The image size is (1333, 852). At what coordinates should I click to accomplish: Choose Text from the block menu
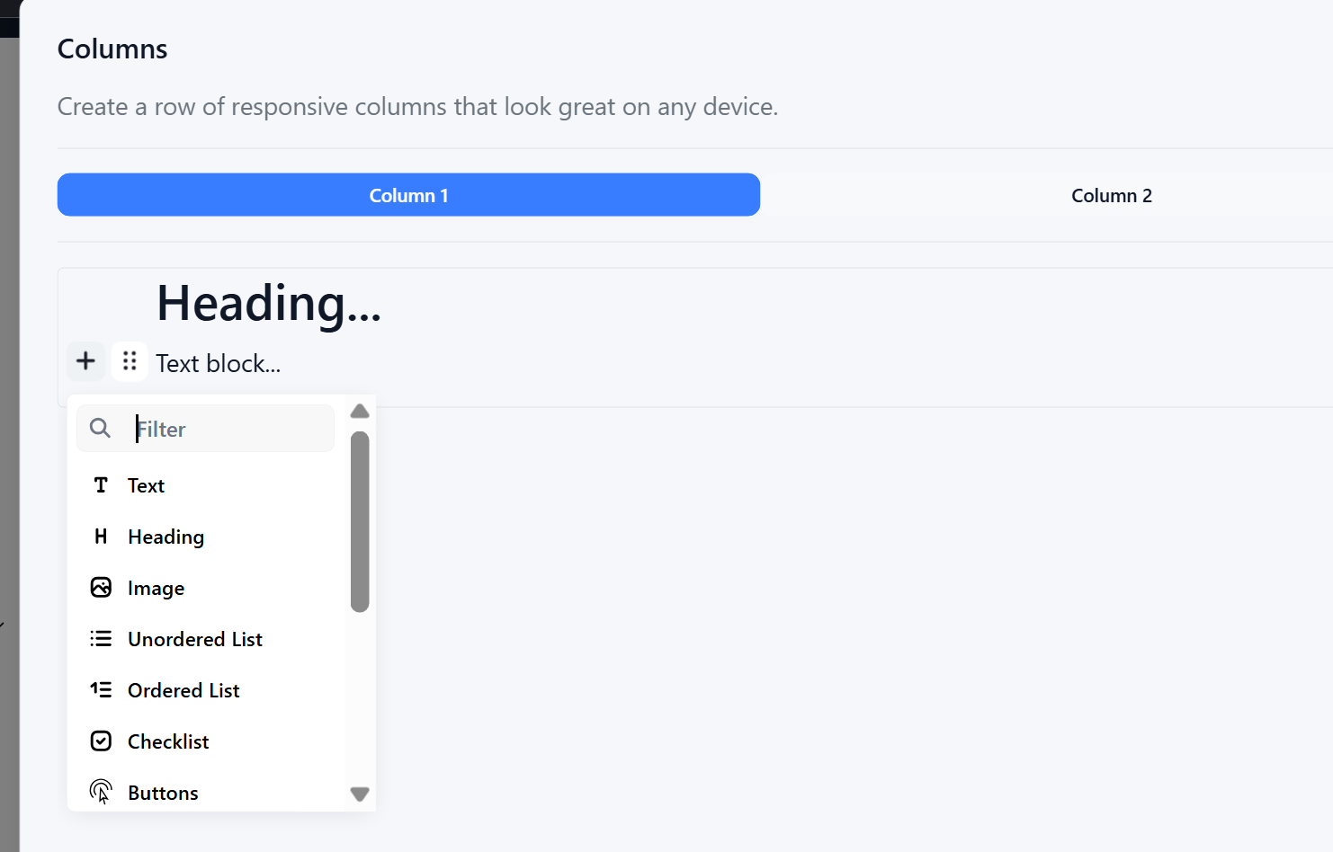pyautogui.click(x=147, y=486)
